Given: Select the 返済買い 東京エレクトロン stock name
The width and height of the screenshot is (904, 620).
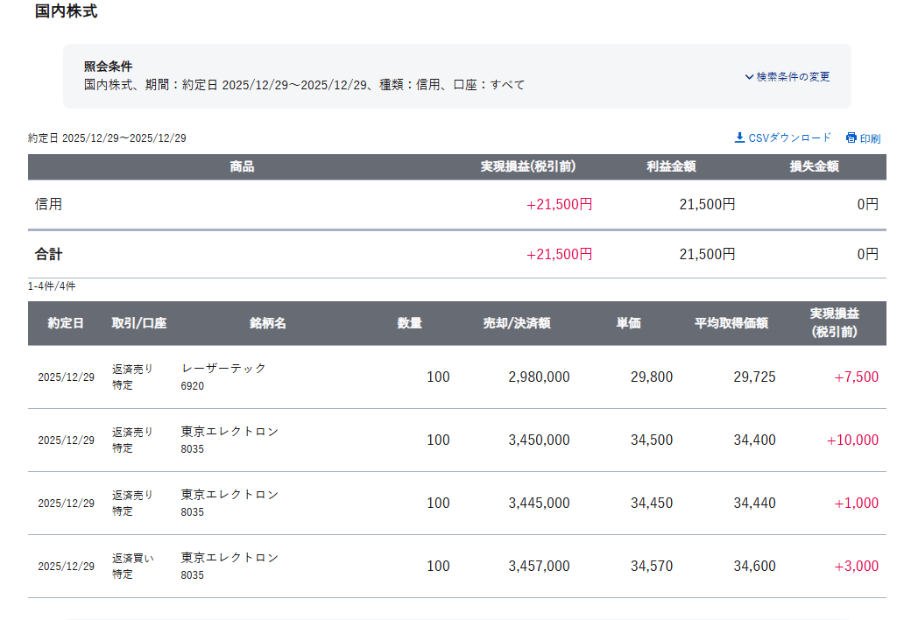Looking at the screenshot, I should [230, 558].
